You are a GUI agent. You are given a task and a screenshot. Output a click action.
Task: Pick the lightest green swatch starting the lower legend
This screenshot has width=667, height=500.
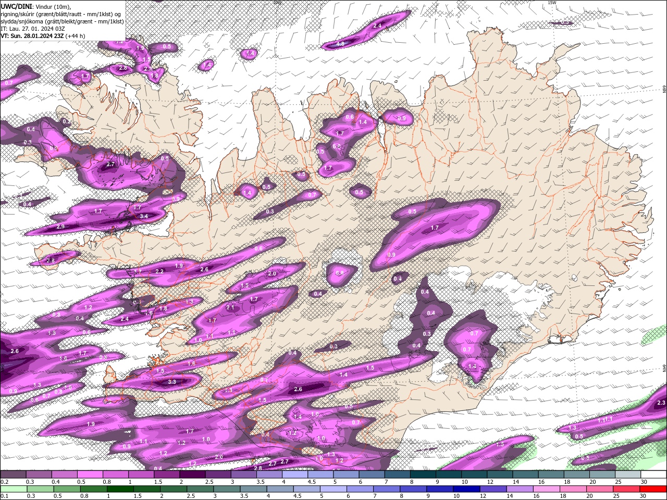click(x=13, y=489)
